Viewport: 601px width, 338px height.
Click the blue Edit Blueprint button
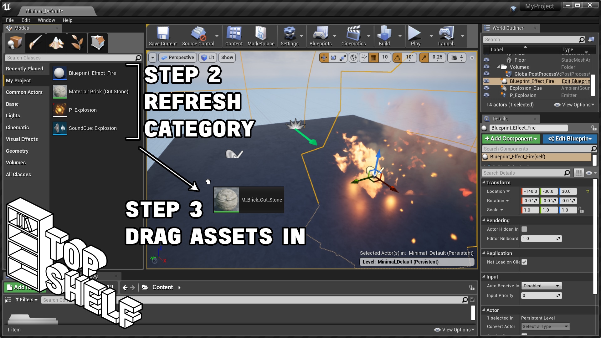[x=570, y=139]
